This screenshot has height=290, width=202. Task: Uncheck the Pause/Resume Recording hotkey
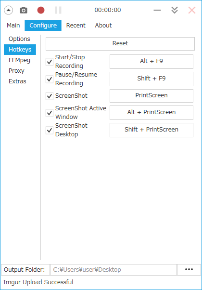(x=50, y=79)
